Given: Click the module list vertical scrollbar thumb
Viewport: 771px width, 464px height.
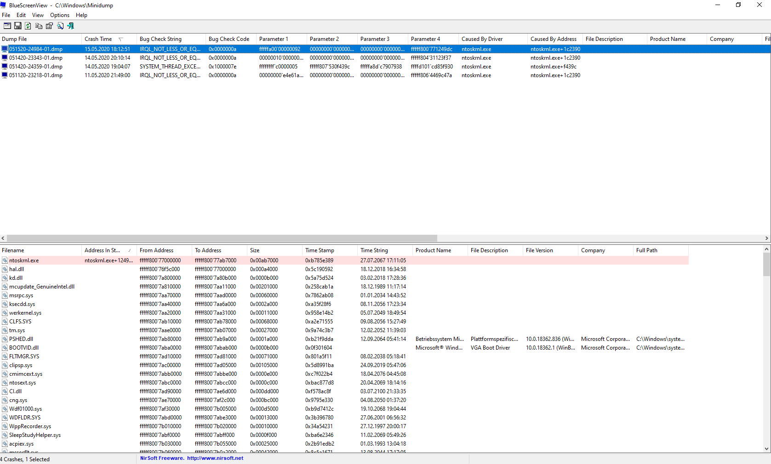Looking at the screenshot, I should (767, 265).
